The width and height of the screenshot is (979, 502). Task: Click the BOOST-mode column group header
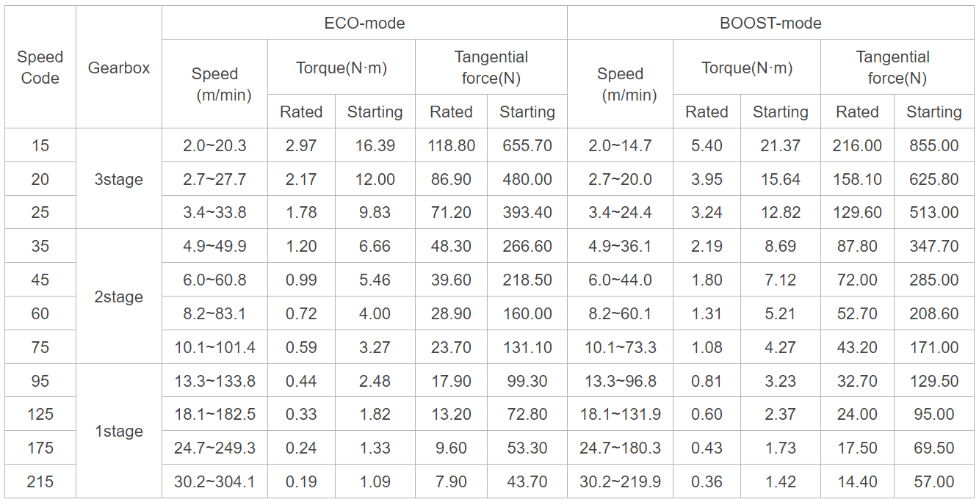click(x=770, y=23)
